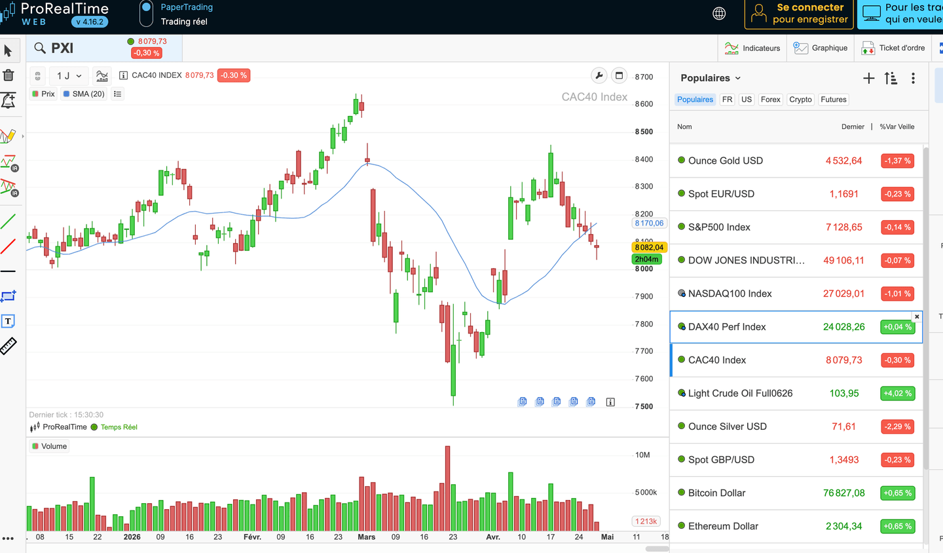Select the DOW JONES INDUSTRI… row
Viewport: 943px width, 553px height.
[x=796, y=260]
